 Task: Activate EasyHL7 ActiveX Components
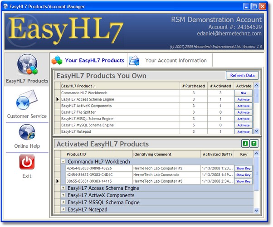click(x=244, y=106)
